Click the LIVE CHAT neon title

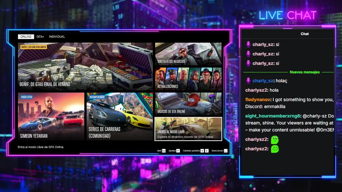287,15
